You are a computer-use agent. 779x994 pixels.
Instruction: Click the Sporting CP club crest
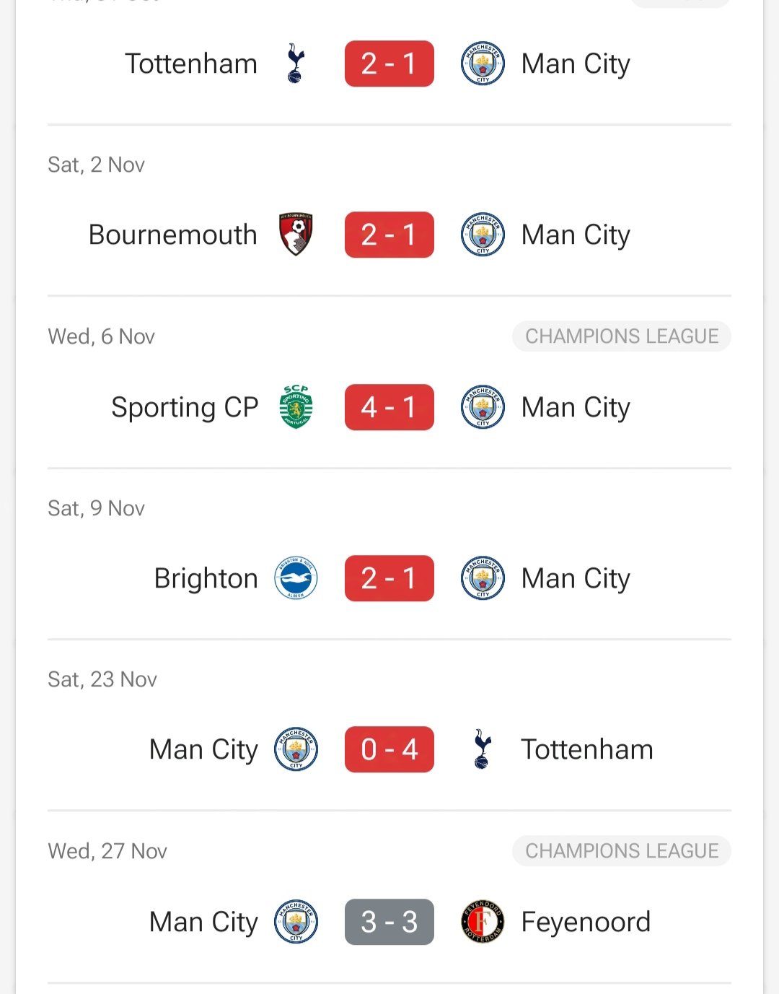[296, 407]
